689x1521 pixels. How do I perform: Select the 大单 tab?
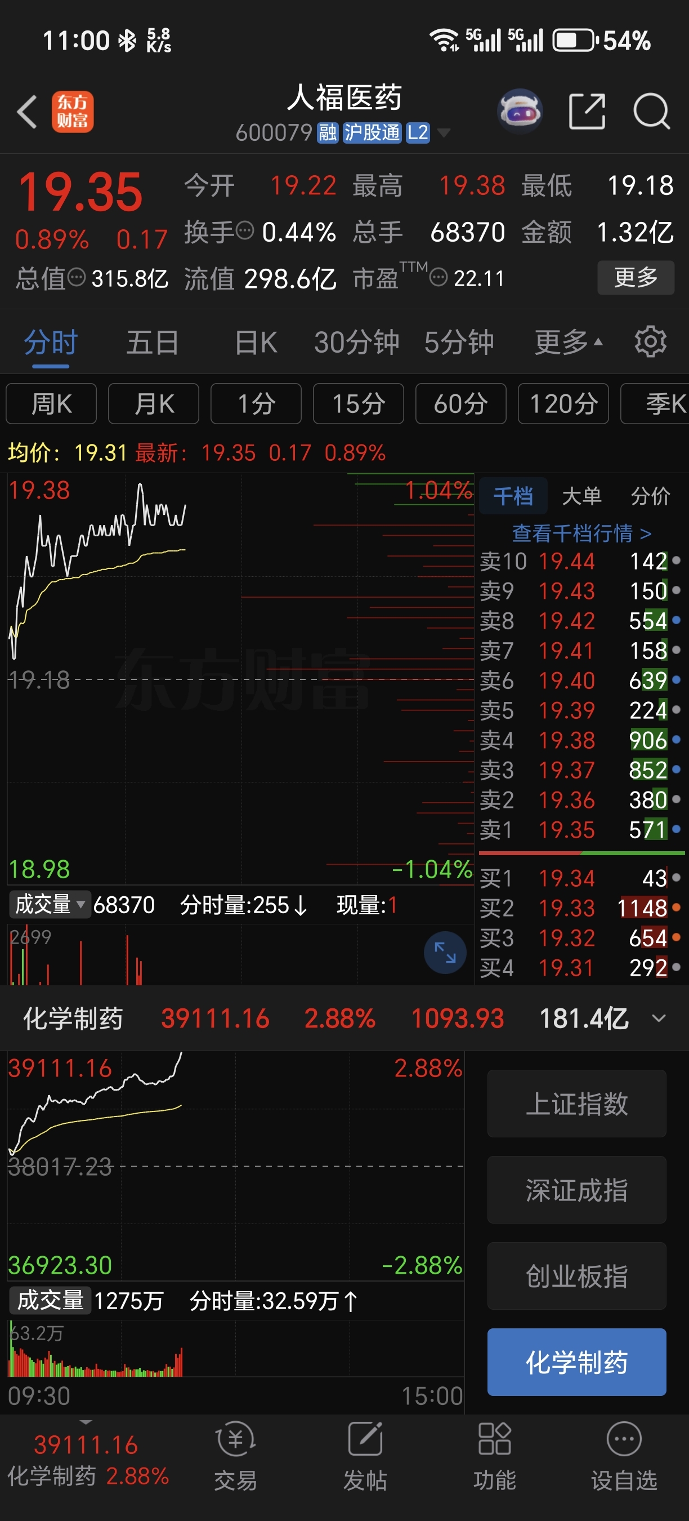(x=581, y=496)
